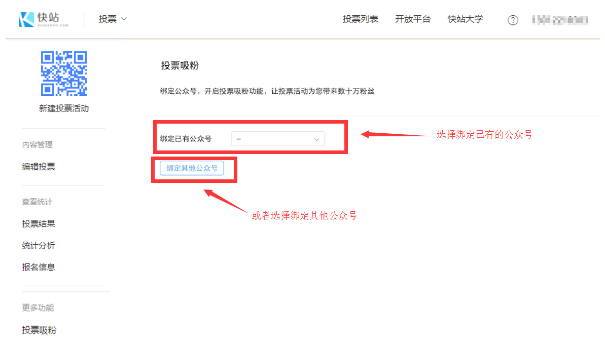Screen dimensions: 605x343
Task: Open the 绑定已有公众号 dropdown
Action: coord(277,139)
